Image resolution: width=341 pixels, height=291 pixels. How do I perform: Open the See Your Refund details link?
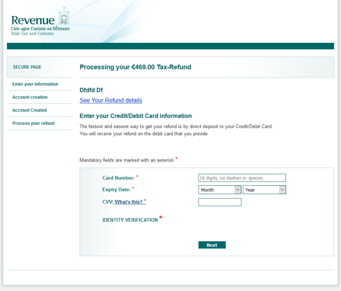111,100
